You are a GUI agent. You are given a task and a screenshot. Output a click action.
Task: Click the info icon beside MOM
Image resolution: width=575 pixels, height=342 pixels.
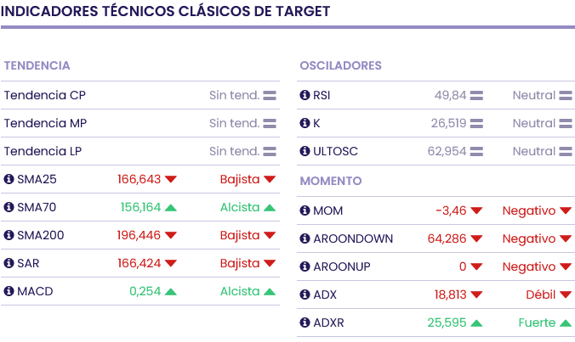[x=305, y=210]
